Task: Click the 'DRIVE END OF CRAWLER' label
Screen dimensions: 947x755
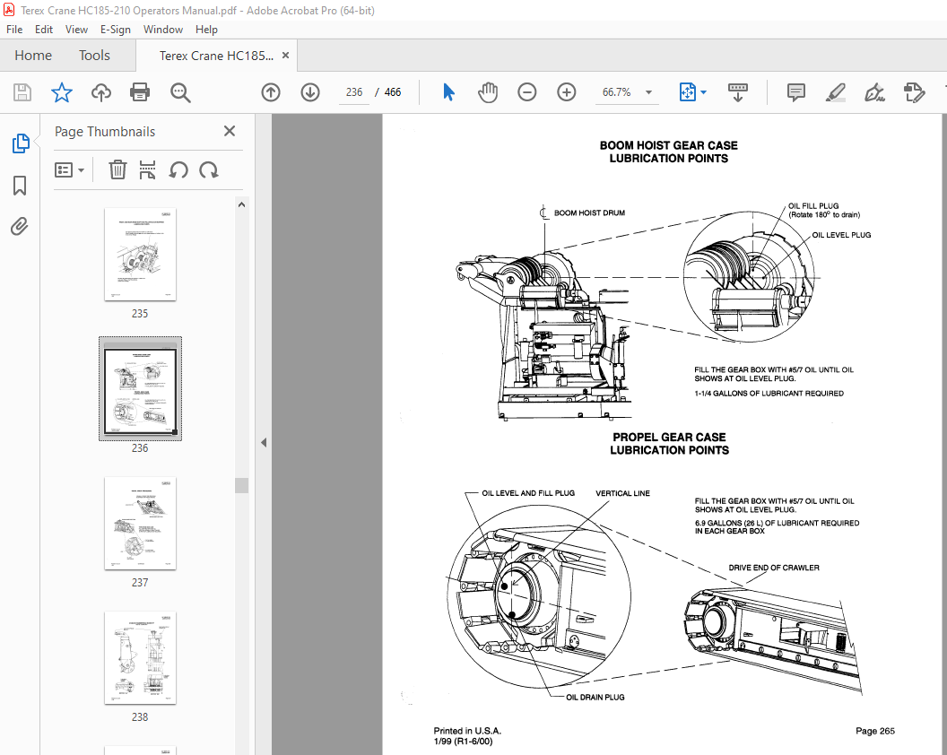Action: point(774,568)
